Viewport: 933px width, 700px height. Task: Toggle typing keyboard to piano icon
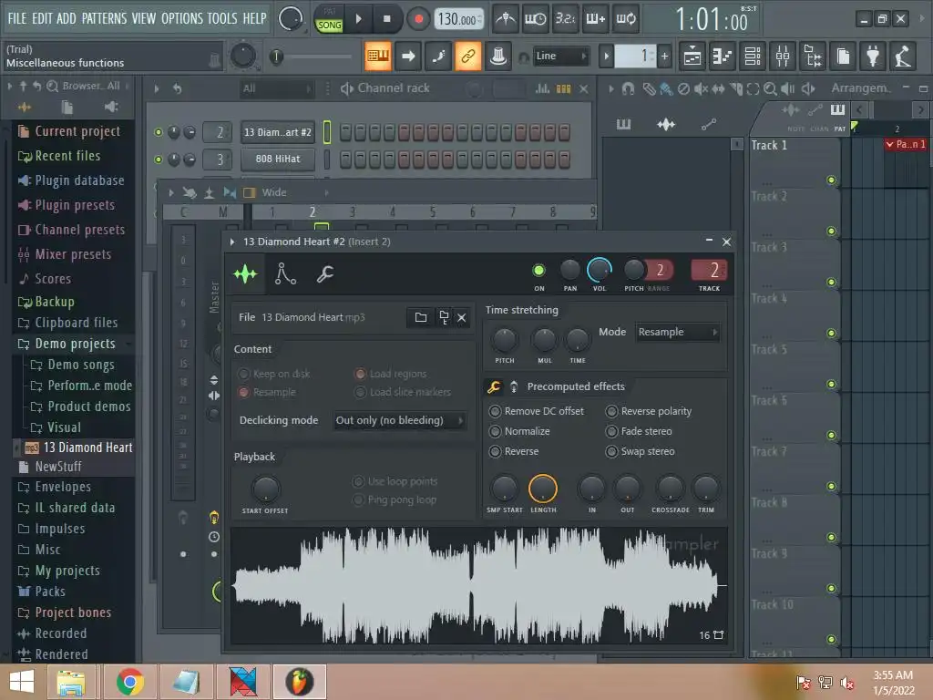(x=378, y=57)
